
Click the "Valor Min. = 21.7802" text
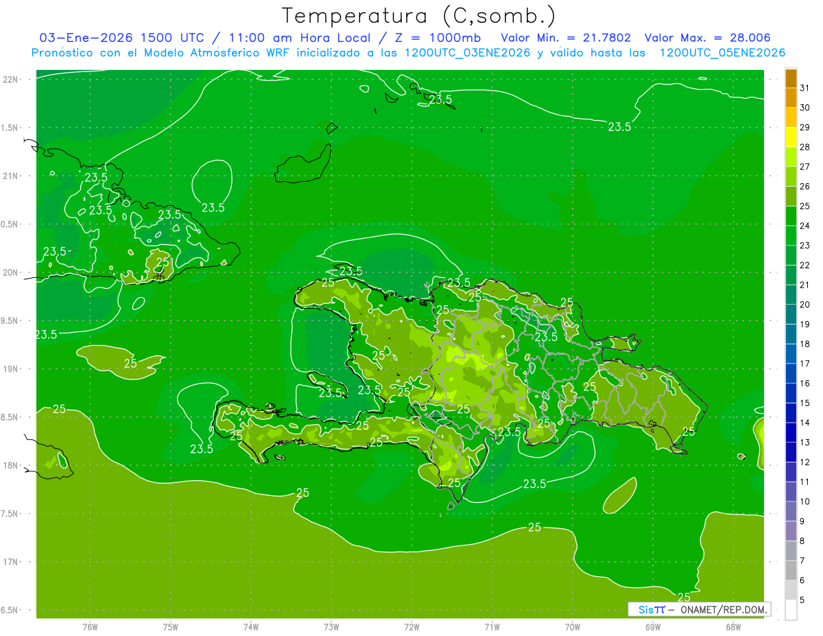566,38
